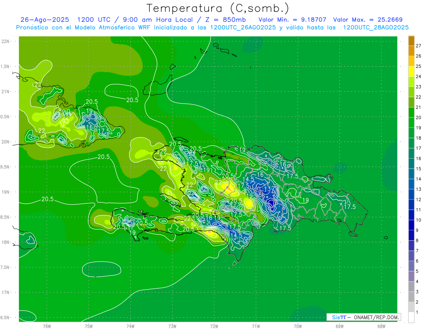Click the 21N latitude axis label
This screenshot has height=331, width=428.
(x=5, y=91)
